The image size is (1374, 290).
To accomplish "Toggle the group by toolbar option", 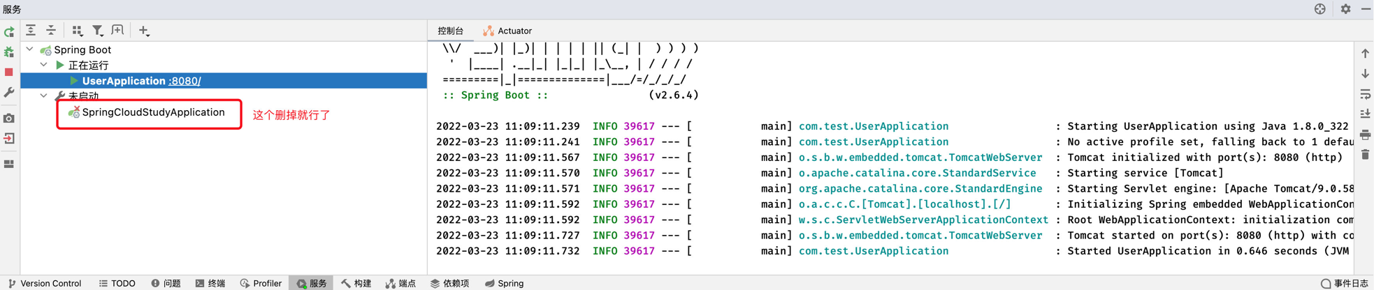I will pyautogui.click(x=78, y=30).
